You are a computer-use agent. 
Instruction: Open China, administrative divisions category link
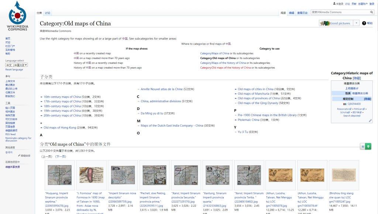161,101
